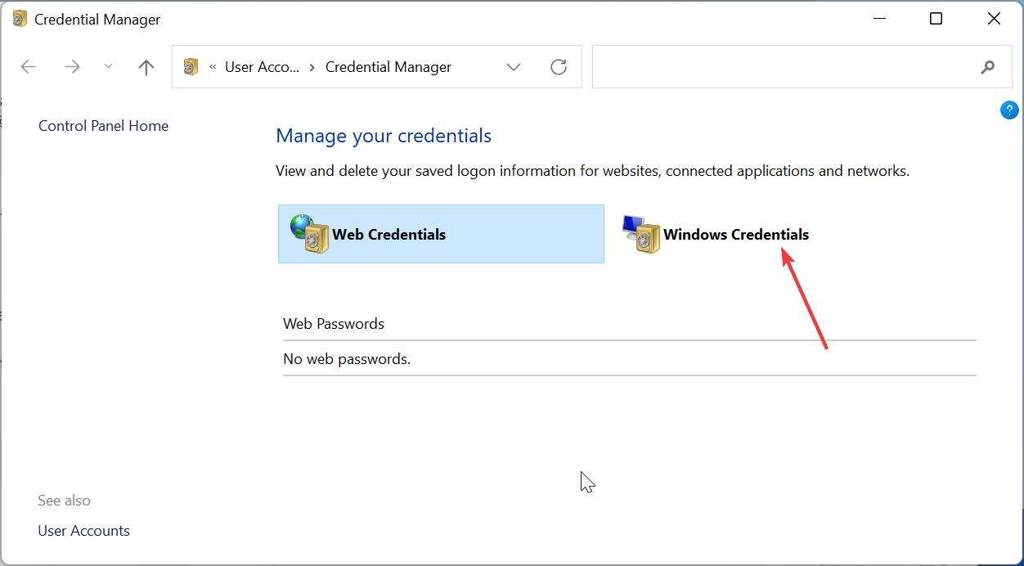Refresh the Credential Manager page
Screen dimensions: 1024x566
point(559,67)
